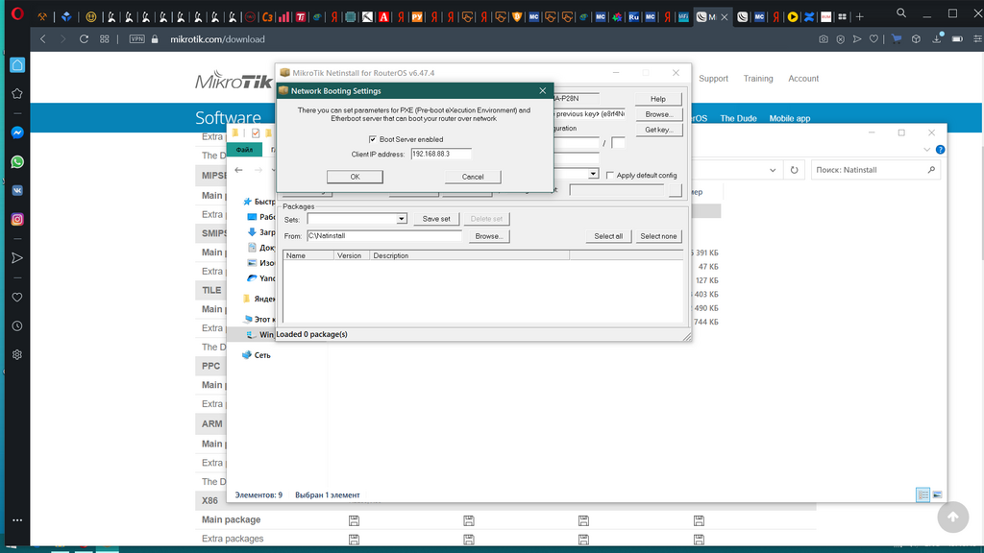Confirm Network Booting Settings with OK
984x553 pixels.
[355, 177]
